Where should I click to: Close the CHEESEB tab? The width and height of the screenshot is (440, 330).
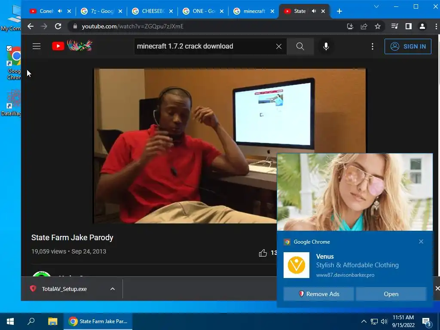point(171,11)
